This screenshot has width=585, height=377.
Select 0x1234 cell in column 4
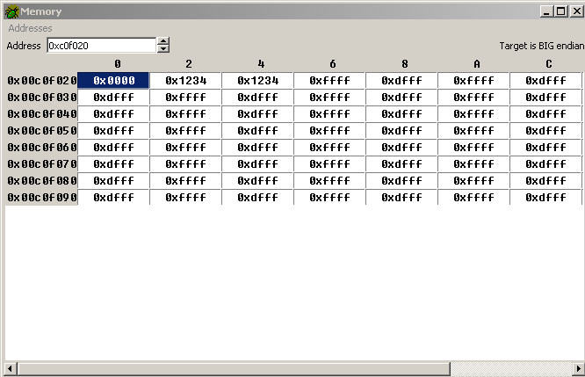click(257, 80)
